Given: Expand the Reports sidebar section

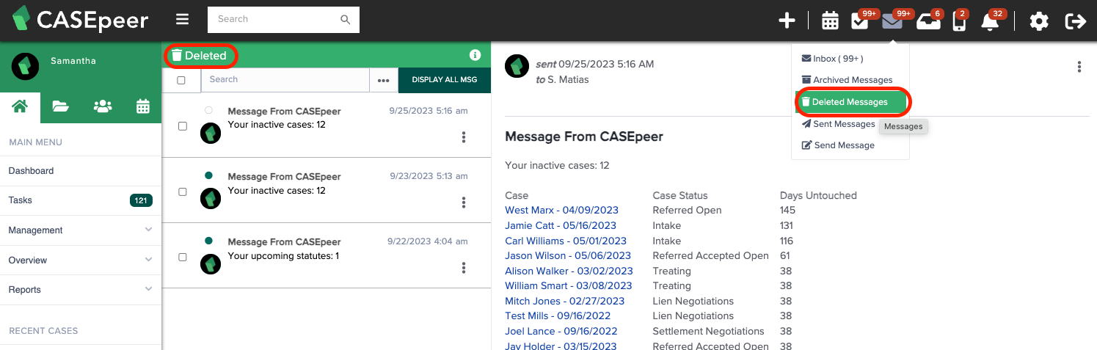Looking at the screenshot, I should 81,289.
